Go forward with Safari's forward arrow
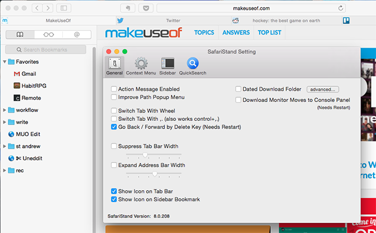The width and height of the screenshot is (376, 233). pos(48,8)
